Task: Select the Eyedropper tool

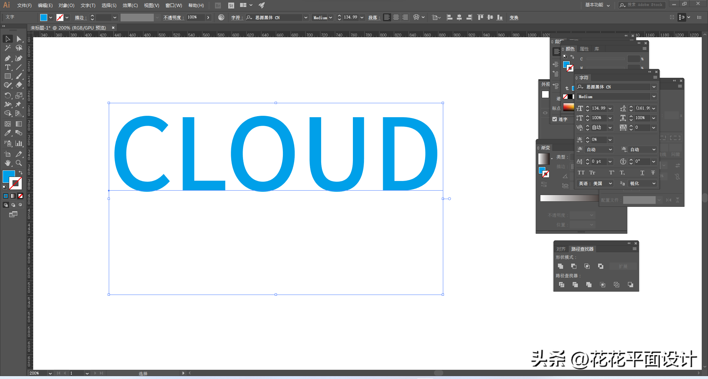Action: tap(7, 133)
